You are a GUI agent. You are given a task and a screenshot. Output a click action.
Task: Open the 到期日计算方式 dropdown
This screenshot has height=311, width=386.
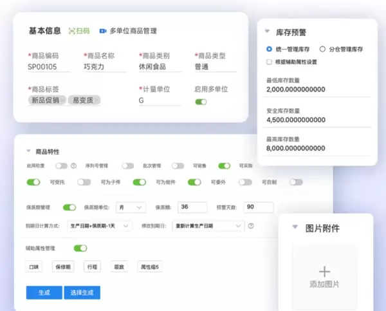tap(102, 226)
